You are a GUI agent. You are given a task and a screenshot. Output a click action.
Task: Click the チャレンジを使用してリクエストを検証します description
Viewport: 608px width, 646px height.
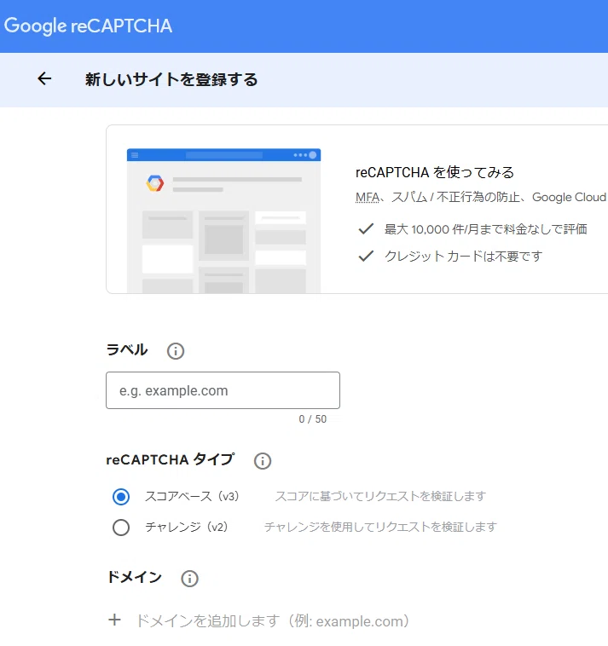pyautogui.click(x=380, y=527)
